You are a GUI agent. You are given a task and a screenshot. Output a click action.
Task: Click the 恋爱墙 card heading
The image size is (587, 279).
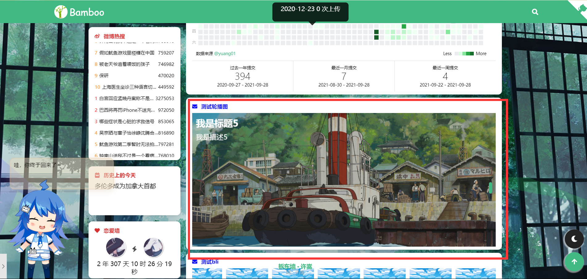pos(112,231)
